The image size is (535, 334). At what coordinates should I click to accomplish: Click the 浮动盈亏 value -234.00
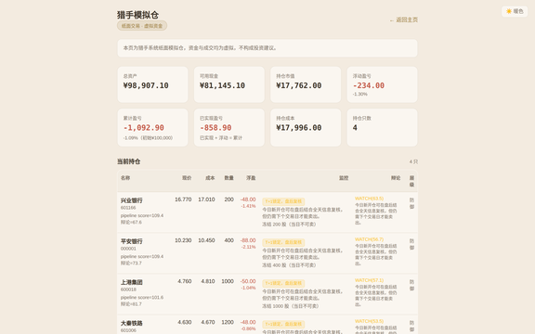click(x=369, y=85)
